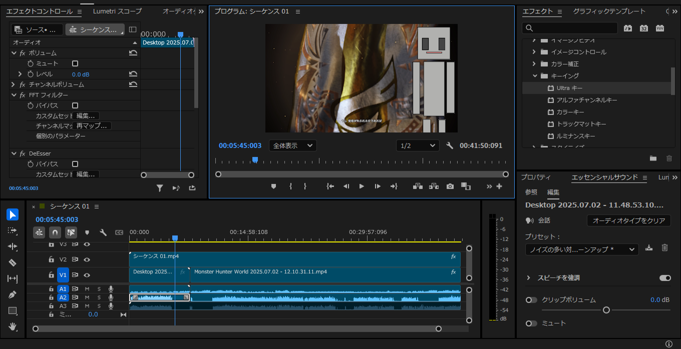This screenshot has height=349, width=681.
Task: Select the Razor tool
Action: 13,262
